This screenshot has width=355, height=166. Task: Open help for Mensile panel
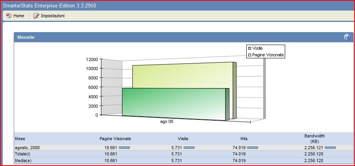[x=347, y=37]
